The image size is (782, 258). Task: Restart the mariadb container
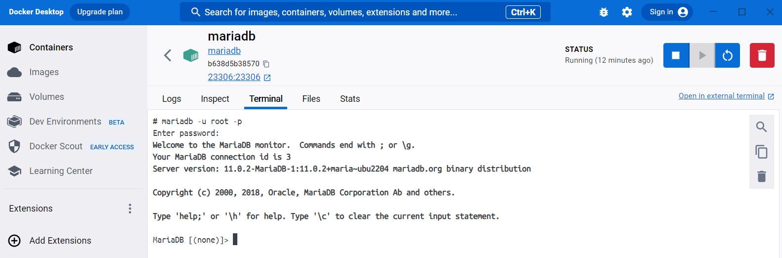[x=727, y=55]
